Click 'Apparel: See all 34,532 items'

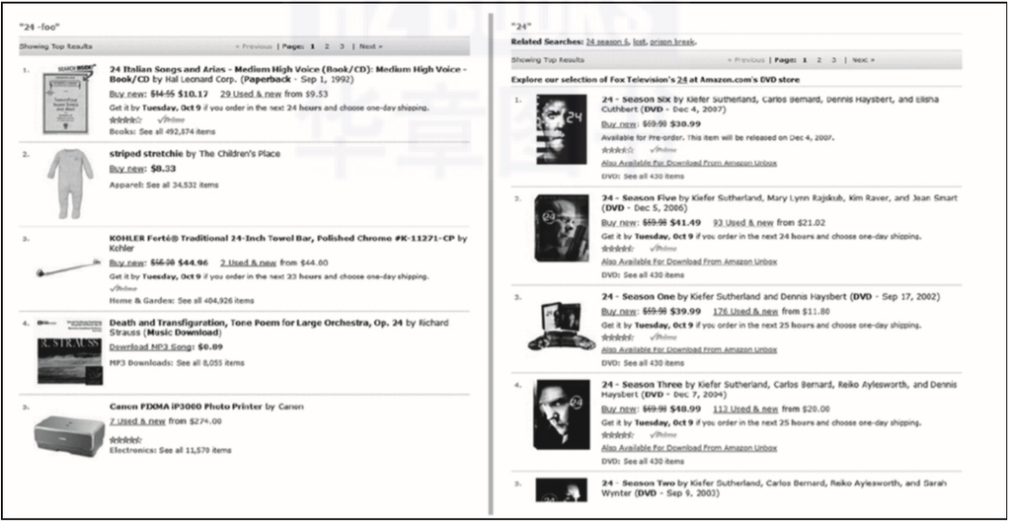tap(164, 185)
